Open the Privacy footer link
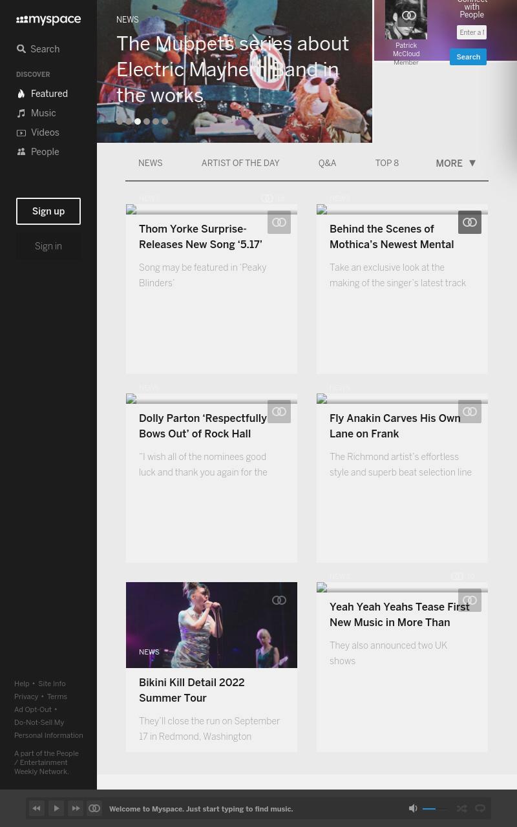517x827 pixels. tap(26, 696)
